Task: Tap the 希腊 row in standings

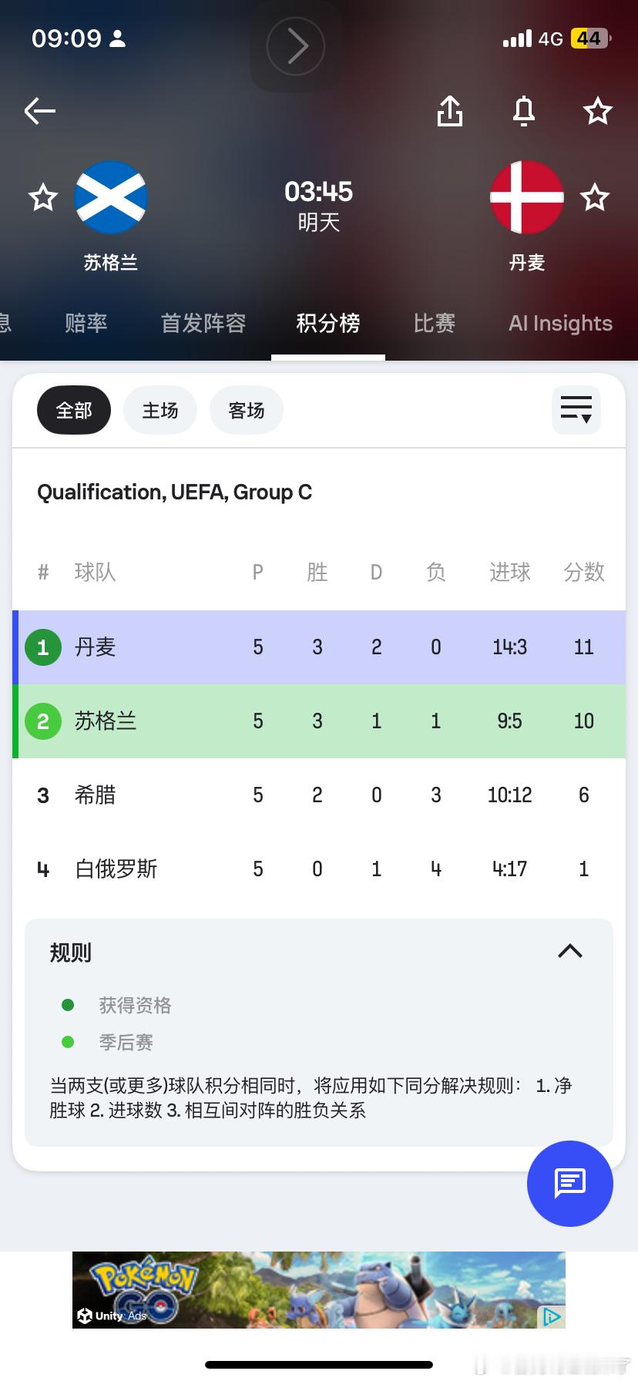Action: (319, 795)
